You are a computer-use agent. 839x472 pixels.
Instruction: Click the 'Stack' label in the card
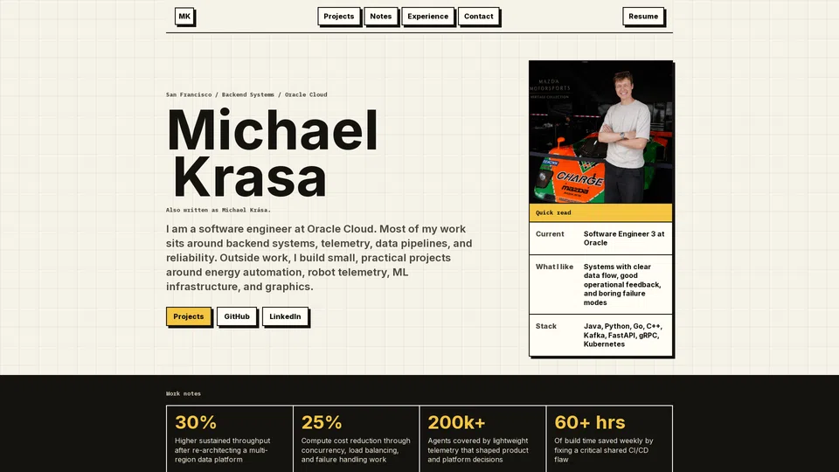[545, 326]
